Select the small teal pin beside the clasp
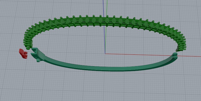The image size is (201, 101). (38, 60)
